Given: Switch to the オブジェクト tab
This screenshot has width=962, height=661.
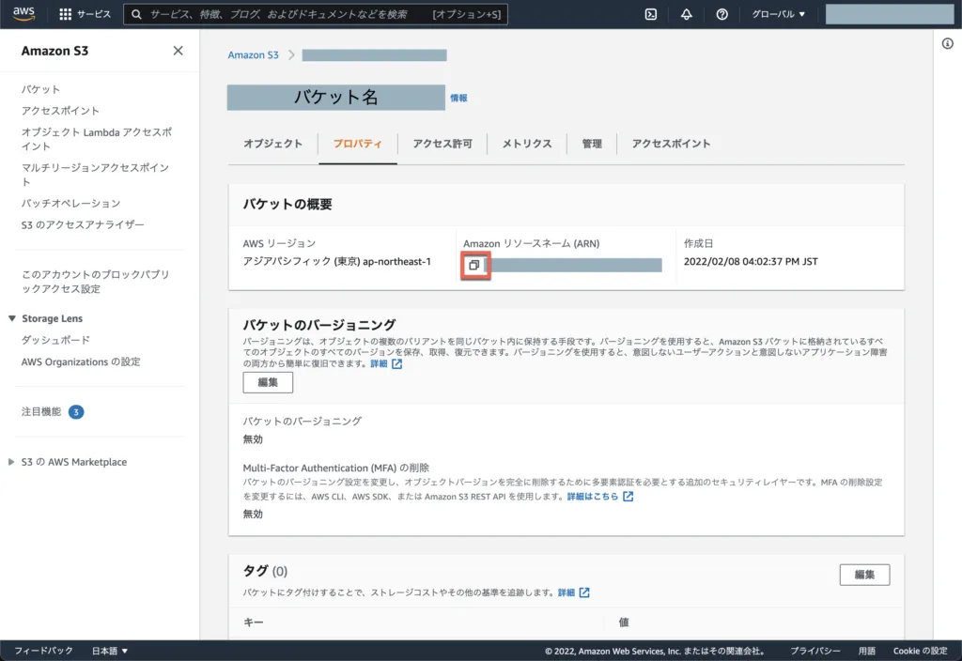Looking at the screenshot, I should 273,144.
